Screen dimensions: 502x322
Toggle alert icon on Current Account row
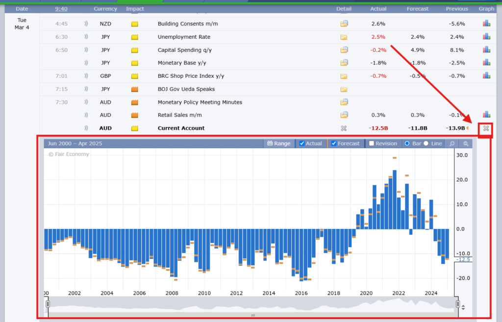click(x=86, y=128)
